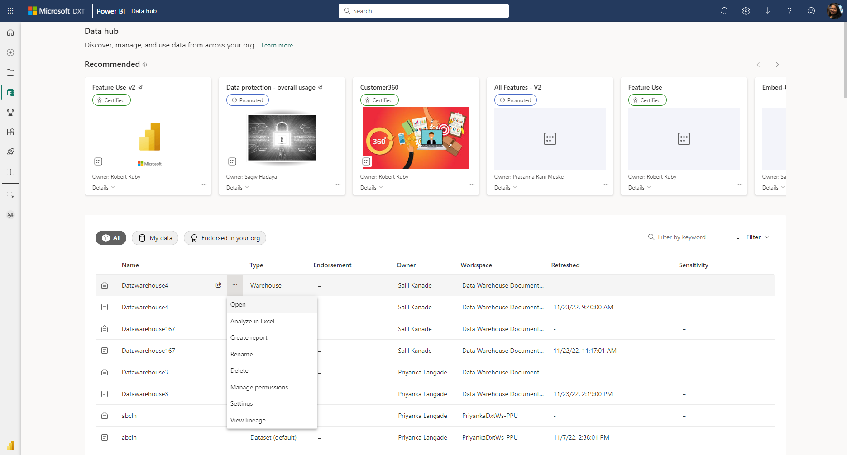This screenshot has height=455, width=847.
Task: Open Learn book icon in sidebar
Action: click(10, 172)
